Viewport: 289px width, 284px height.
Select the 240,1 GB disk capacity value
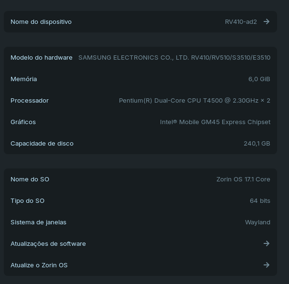pyautogui.click(x=257, y=143)
